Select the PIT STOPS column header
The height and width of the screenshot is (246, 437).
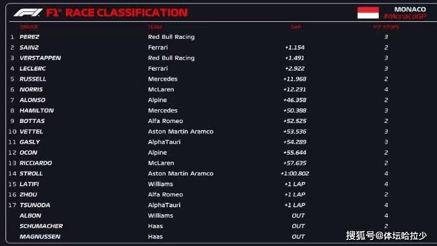coord(386,27)
